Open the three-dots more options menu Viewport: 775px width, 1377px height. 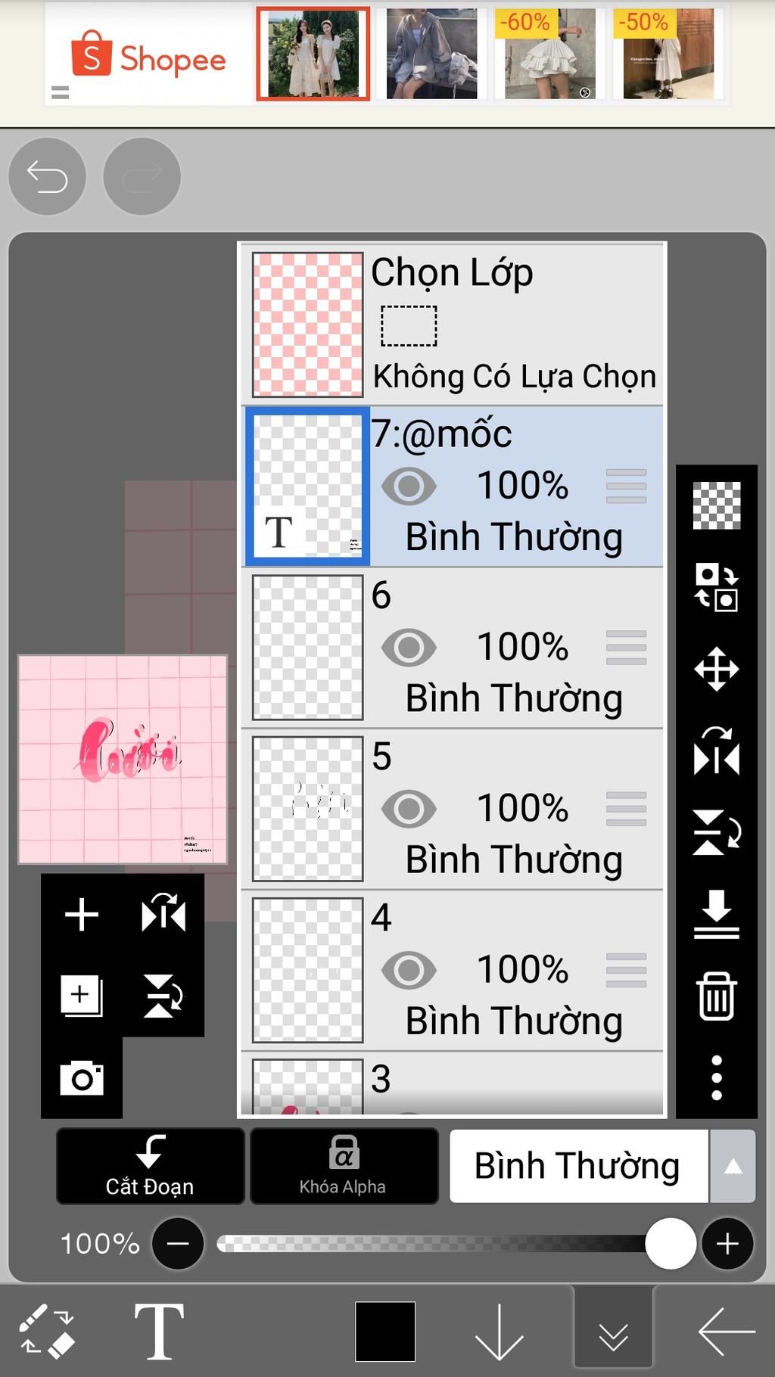(716, 1077)
